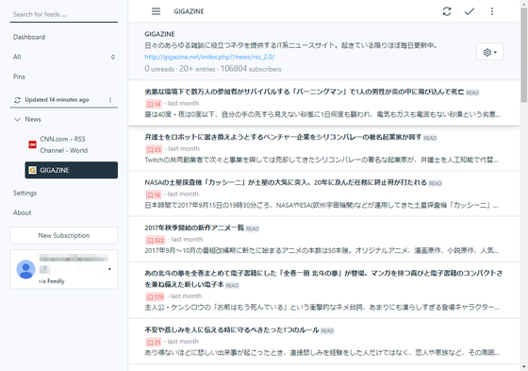Open the gigazine.net RSS feed link
Viewport: 528px width, 371px height.
(x=209, y=57)
